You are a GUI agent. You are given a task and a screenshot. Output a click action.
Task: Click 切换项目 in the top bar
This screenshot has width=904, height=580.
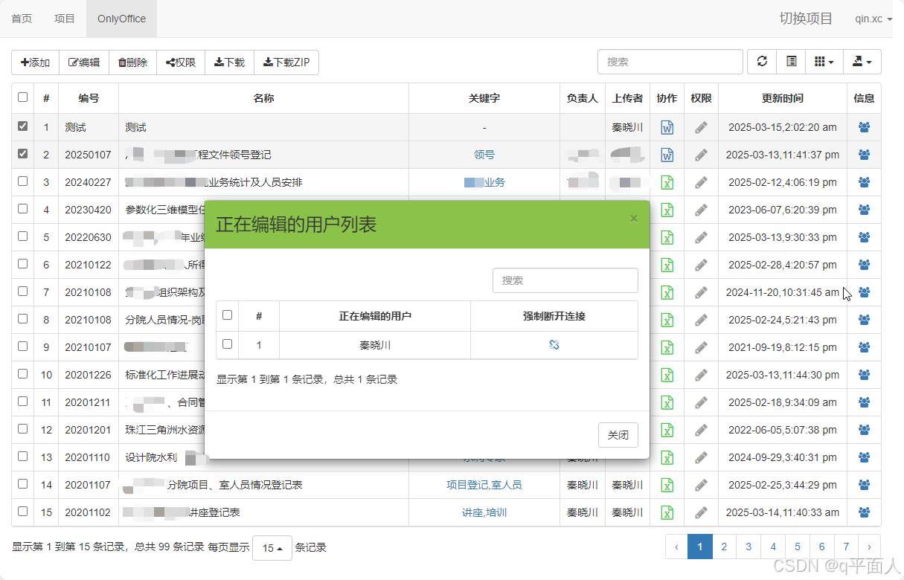point(806,19)
